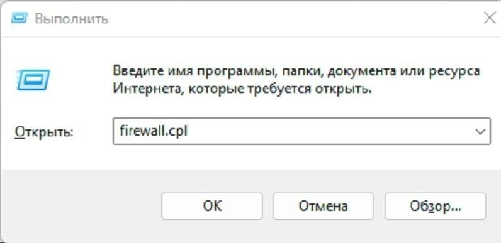Expand the Открыть combo box history arrow

[x=480, y=131]
